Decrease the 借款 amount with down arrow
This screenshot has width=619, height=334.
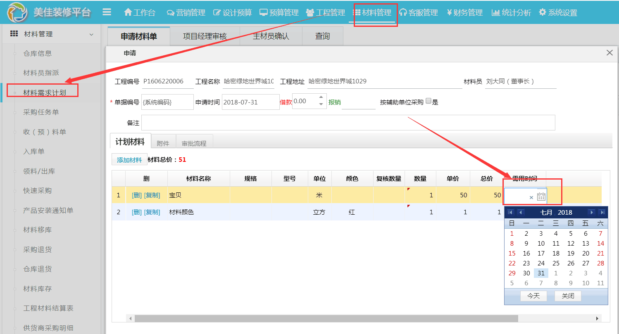coord(321,105)
